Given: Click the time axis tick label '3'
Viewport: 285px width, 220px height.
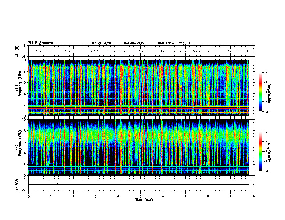Looking at the screenshot, I should click(x=96, y=196).
